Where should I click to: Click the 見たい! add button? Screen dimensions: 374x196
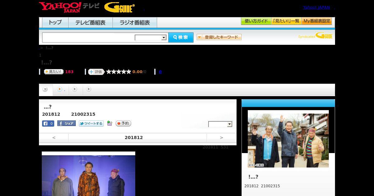[54, 72]
